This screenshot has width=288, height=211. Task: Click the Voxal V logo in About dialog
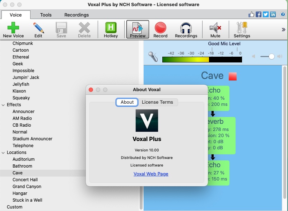click(x=147, y=121)
